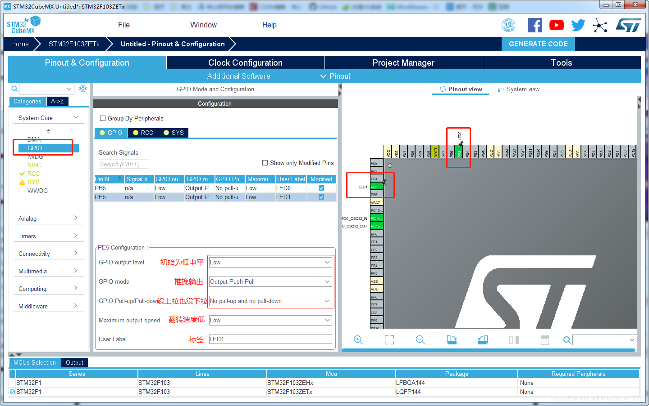This screenshot has height=406, width=649.
Task: Expand the Middleware category
Action: click(76, 306)
